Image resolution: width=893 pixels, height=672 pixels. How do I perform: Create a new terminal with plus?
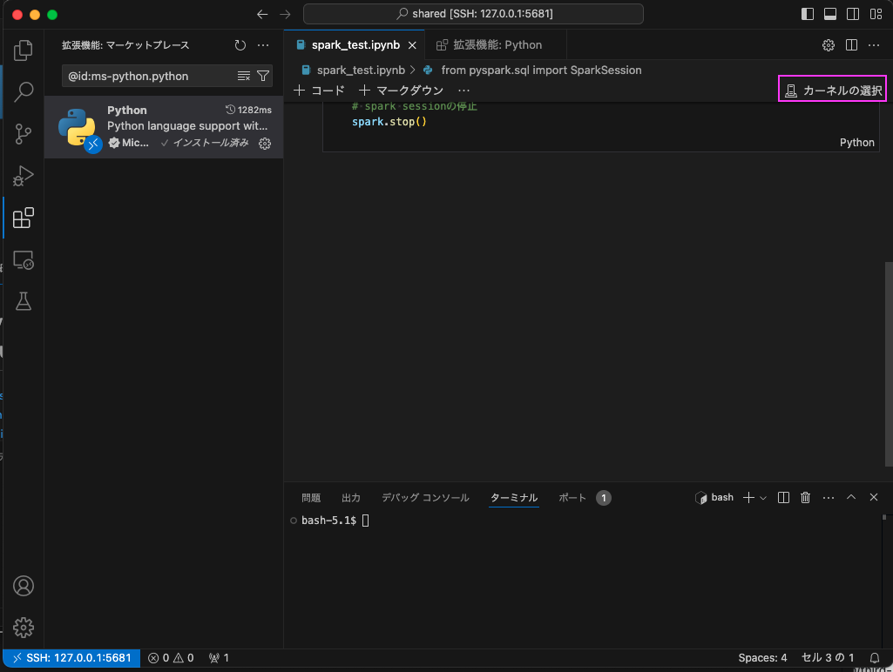pos(748,497)
